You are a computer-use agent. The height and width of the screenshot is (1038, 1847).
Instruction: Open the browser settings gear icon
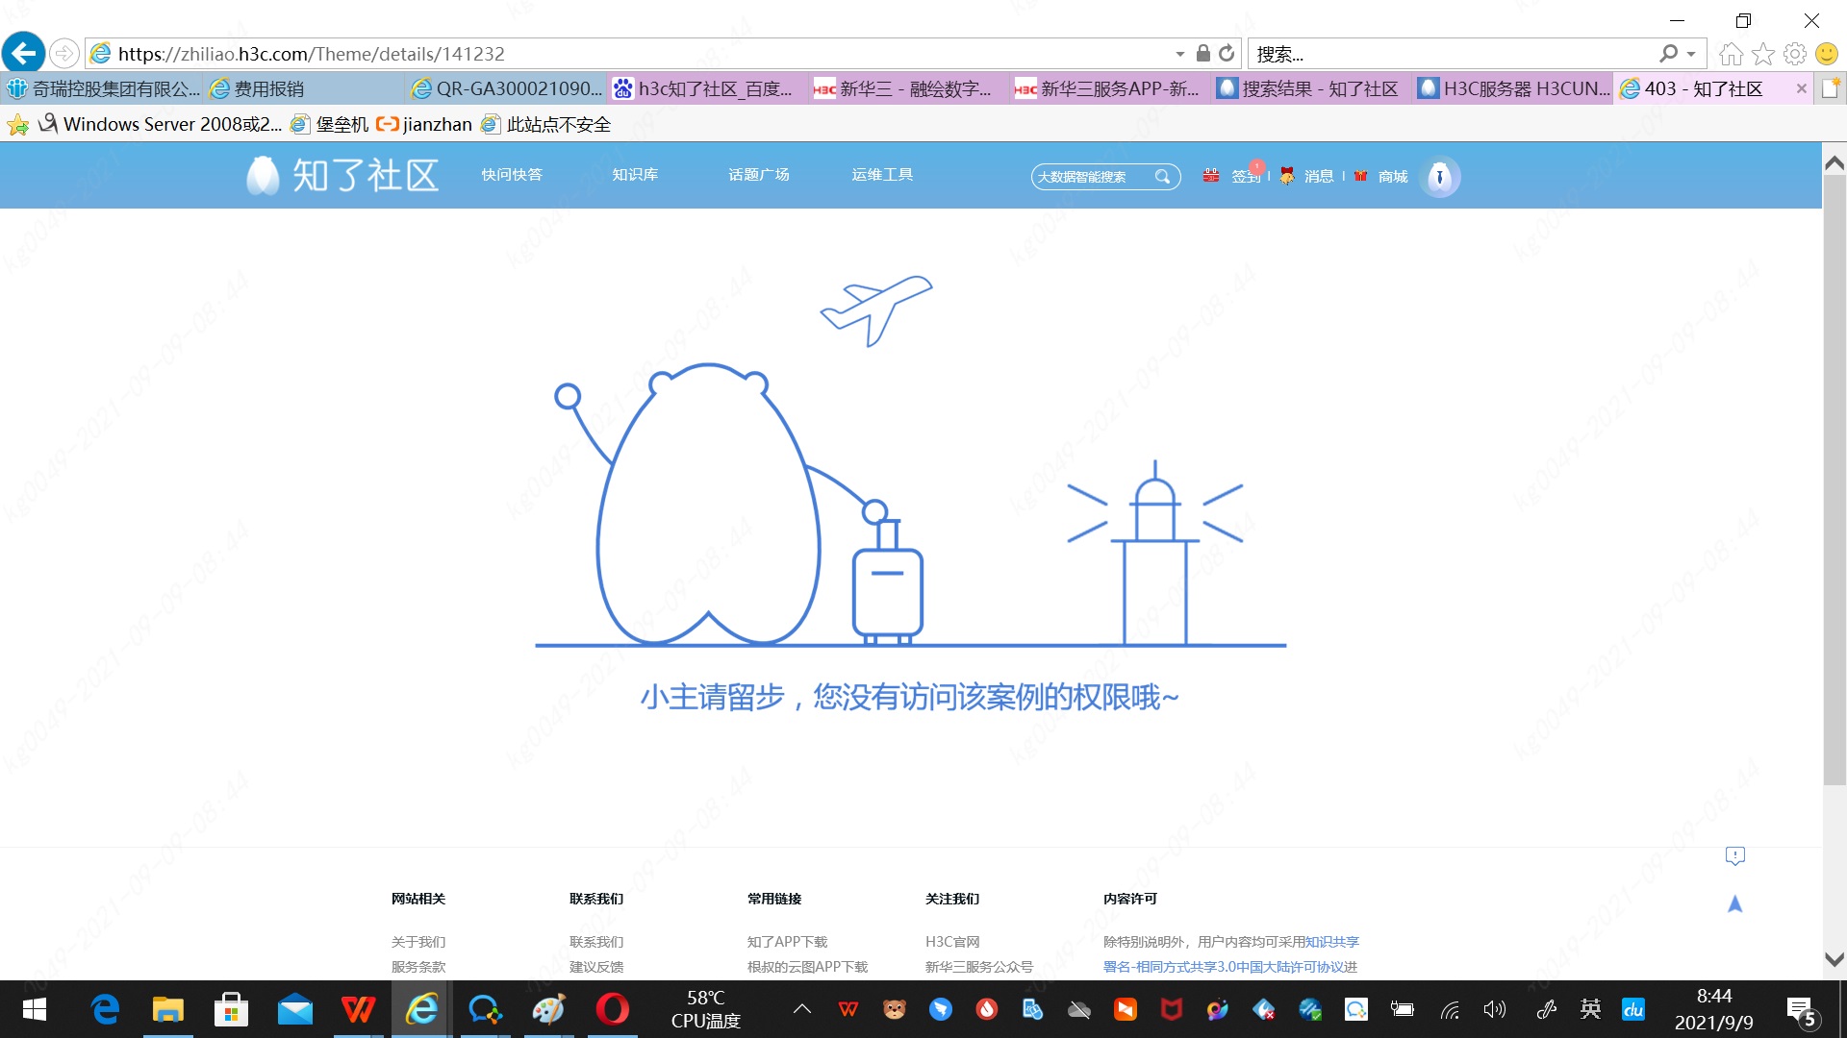(x=1795, y=54)
